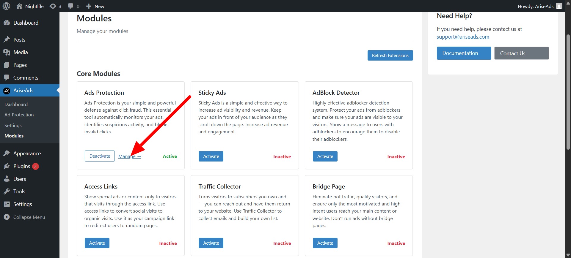Select Modules submenu item

click(14, 136)
